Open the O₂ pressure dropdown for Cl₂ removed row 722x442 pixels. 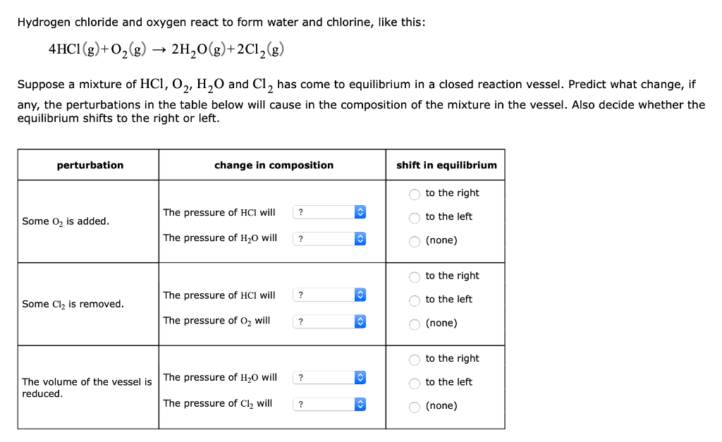click(x=329, y=321)
